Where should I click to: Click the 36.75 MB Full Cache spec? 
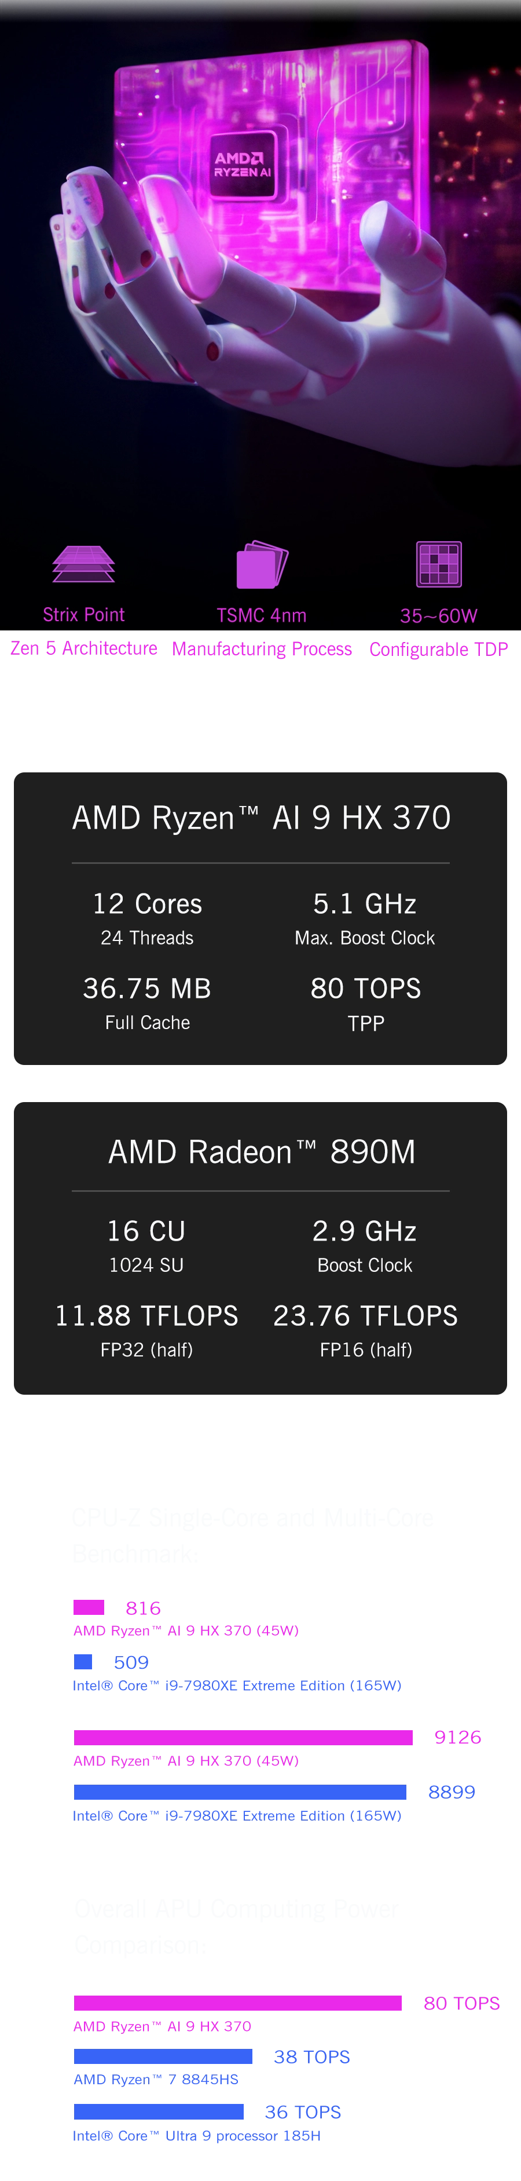pyautogui.click(x=147, y=988)
